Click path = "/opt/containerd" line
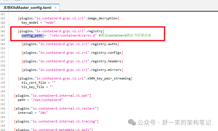The width and height of the screenshot is (218, 131). pos(40,100)
